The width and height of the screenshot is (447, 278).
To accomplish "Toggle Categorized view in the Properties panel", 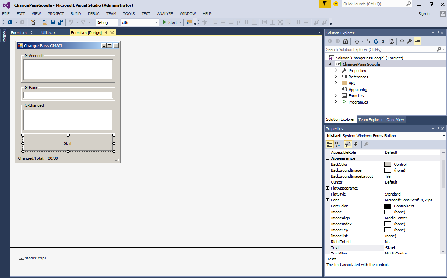I will (330, 144).
